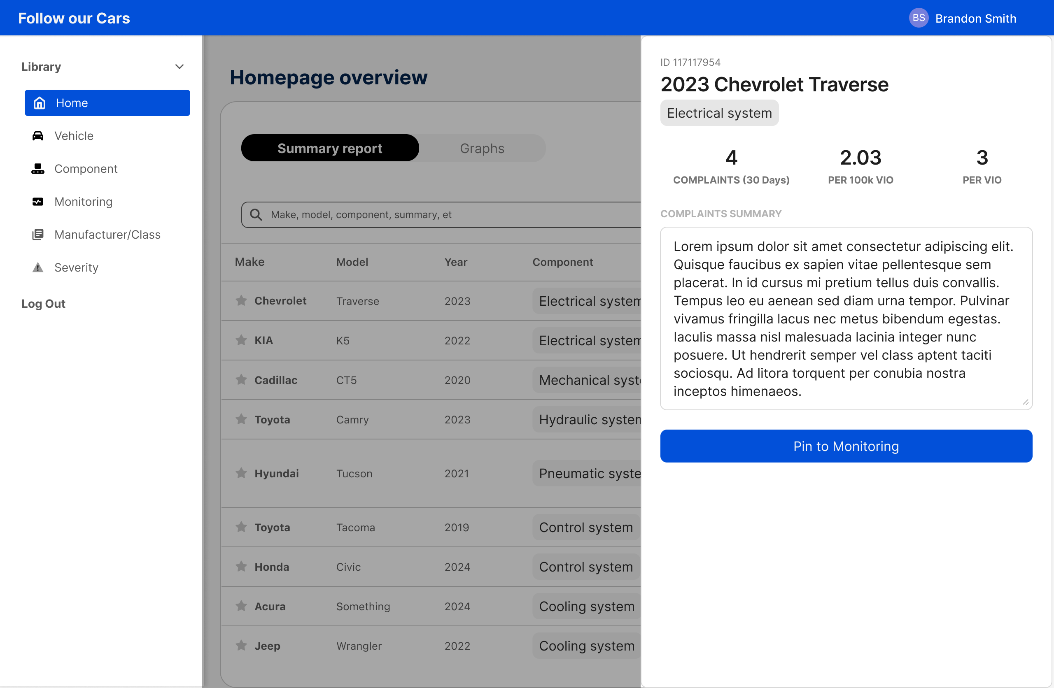Click the Hyundai make cell

pyautogui.click(x=276, y=473)
